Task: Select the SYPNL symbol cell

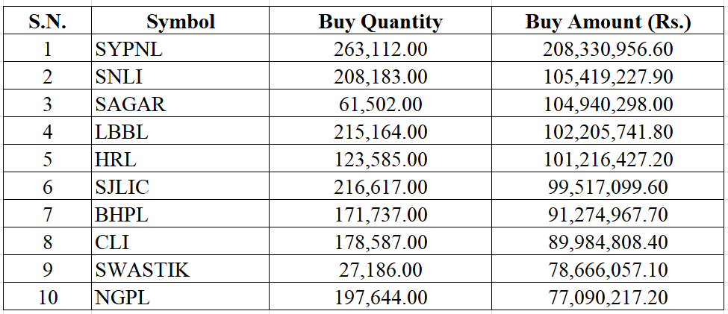Action: point(128,50)
